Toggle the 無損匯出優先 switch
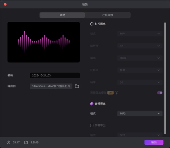Viewport: 170px width, 148px height. coord(160,93)
